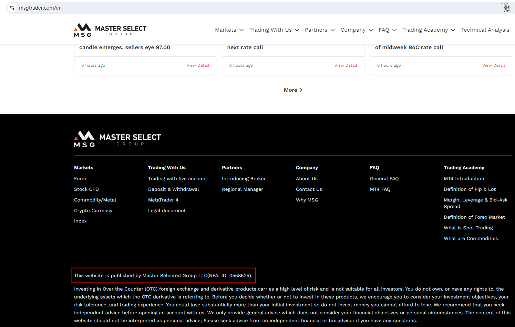This screenshot has height=327, width=515.
Task: Open Contact Us footer link
Action: [309, 189]
